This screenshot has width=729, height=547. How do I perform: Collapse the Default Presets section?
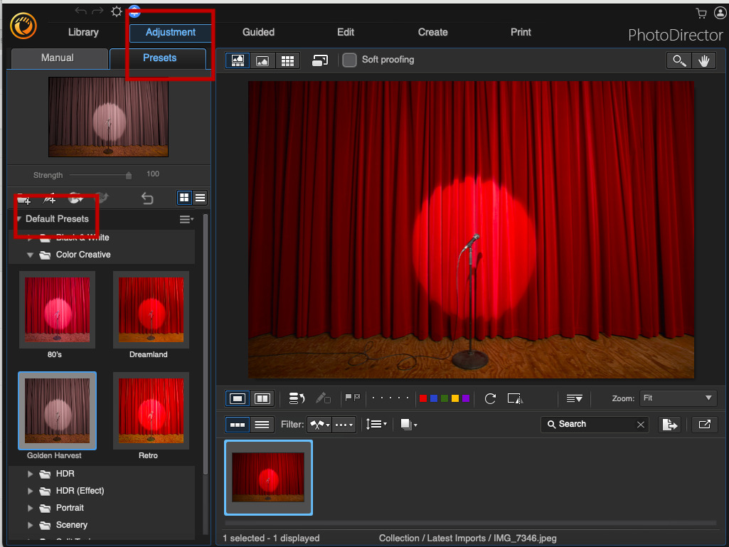[18, 219]
